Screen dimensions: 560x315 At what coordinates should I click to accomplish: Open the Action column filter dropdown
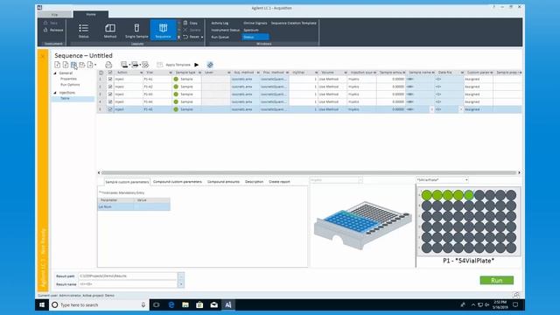pyautogui.click(x=141, y=73)
